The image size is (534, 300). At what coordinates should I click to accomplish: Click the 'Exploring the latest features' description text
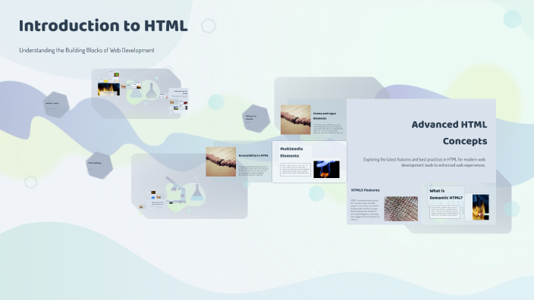424,162
